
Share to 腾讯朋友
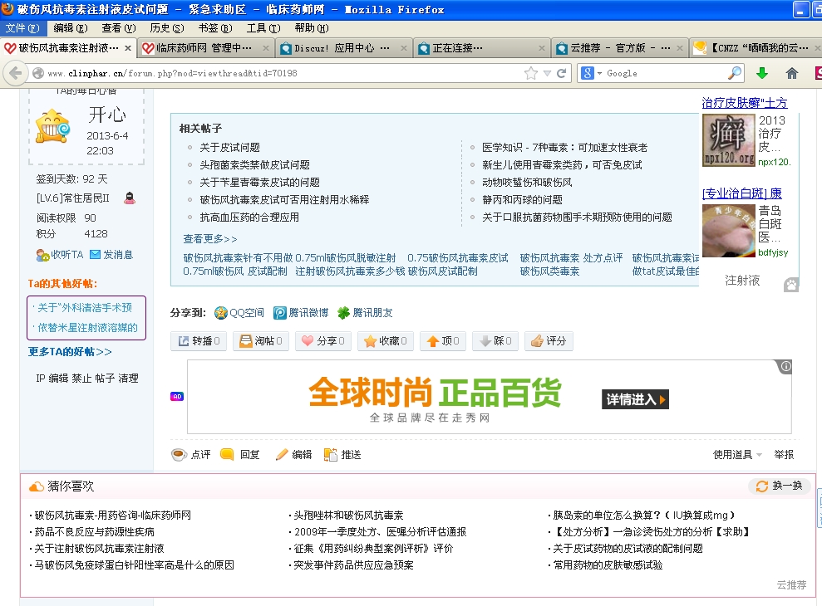point(365,313)
